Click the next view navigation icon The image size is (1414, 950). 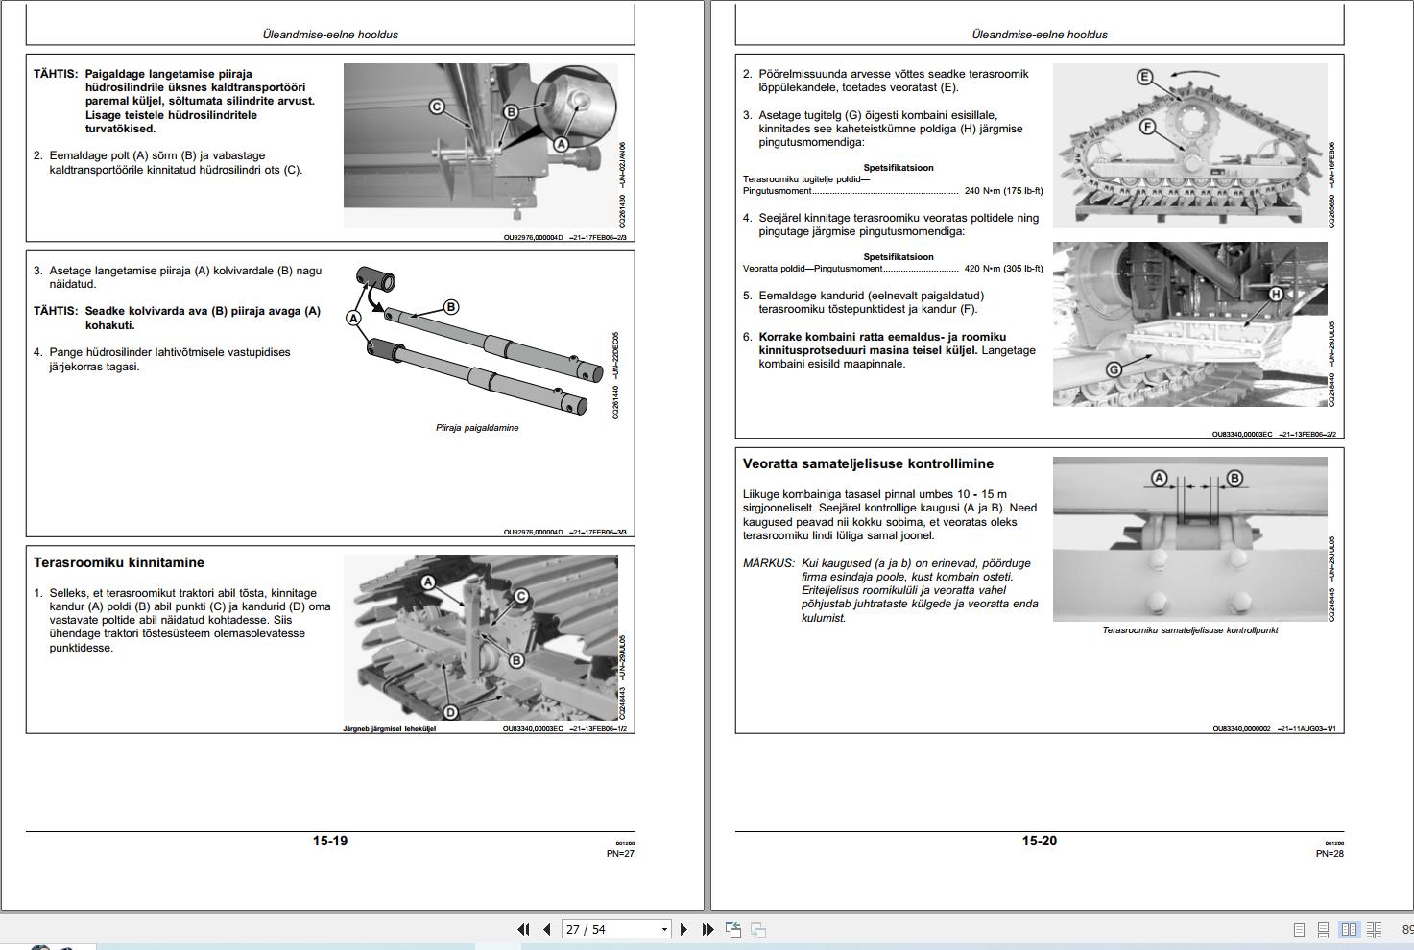click(757, 929)
